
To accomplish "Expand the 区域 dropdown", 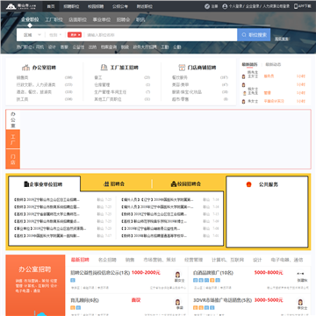I will 32,35.
